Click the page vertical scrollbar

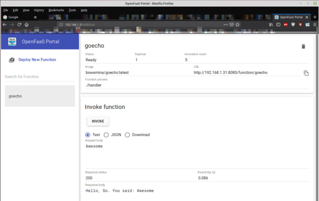pos(317,118)
